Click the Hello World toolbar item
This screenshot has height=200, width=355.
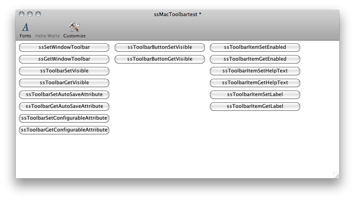click(x=47, y=35)
